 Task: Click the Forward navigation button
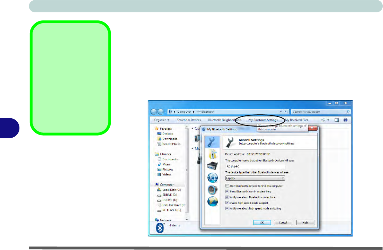(160, 112)
